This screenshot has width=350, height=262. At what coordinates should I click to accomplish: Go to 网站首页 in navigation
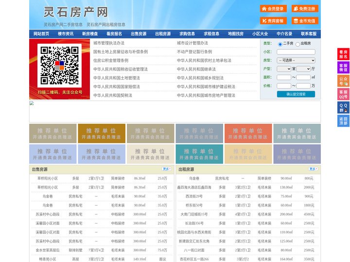(41, 34)
